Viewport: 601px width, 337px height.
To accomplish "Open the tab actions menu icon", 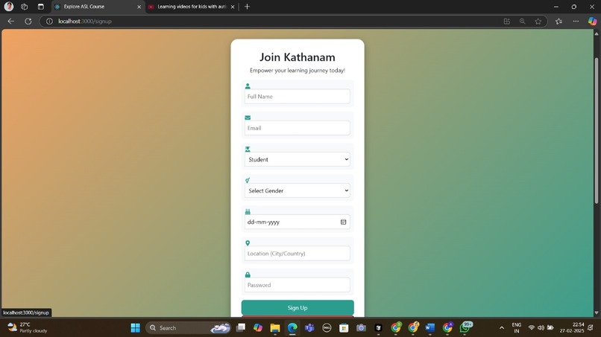I will click(x=40, y=7).
